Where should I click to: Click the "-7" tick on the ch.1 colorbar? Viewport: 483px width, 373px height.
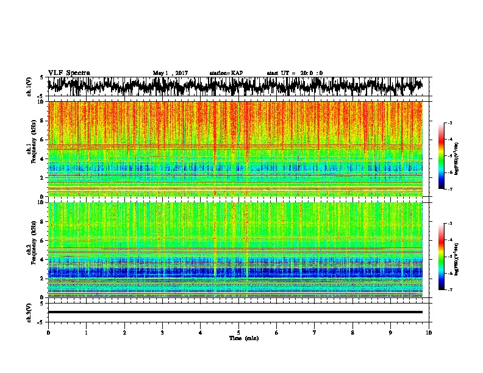(x=450, y=189)
